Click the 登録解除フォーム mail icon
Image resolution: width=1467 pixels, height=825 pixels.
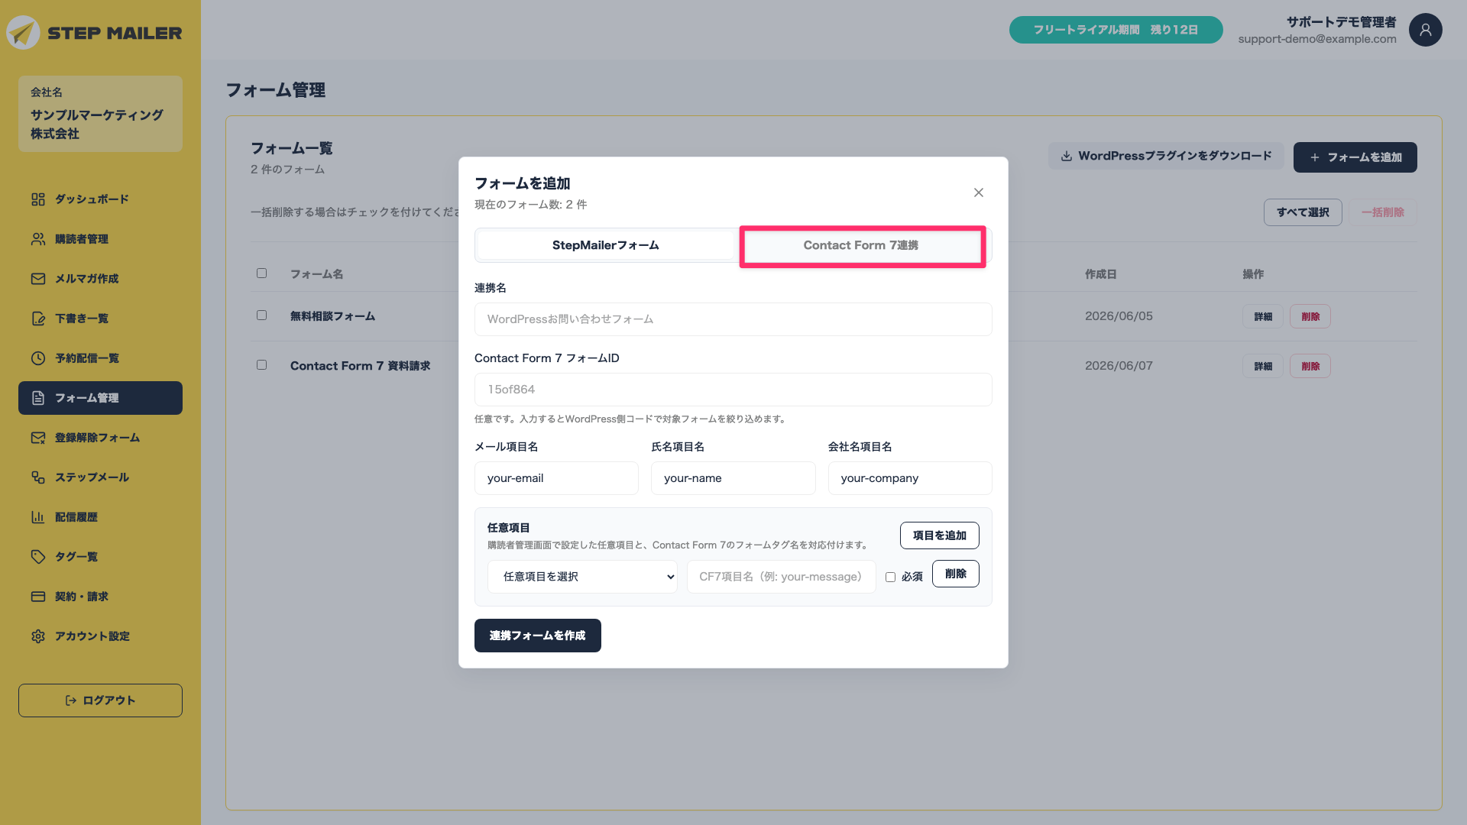click(38, 438)
